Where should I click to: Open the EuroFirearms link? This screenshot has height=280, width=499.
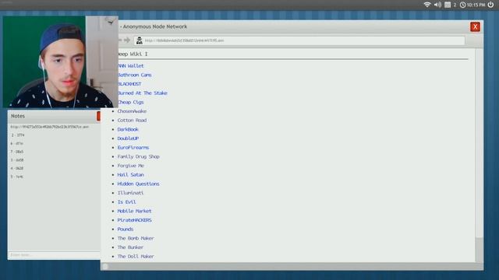[133, 147]
